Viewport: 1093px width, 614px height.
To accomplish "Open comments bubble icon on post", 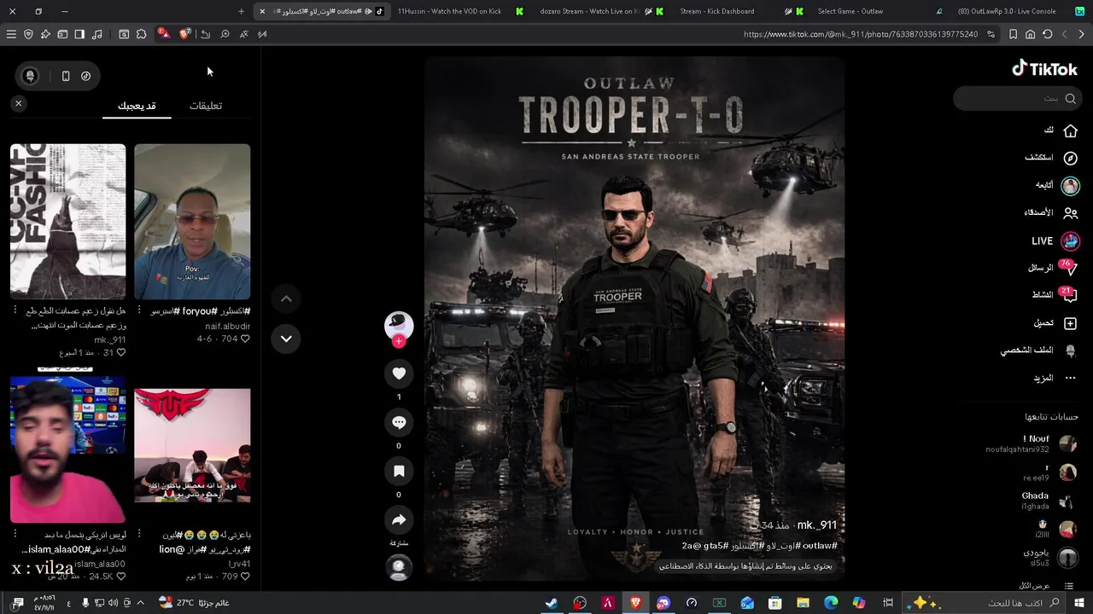I will 399,422.
